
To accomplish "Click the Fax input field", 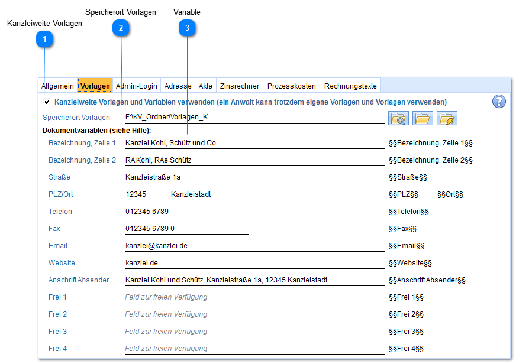I will coord(186,228).
